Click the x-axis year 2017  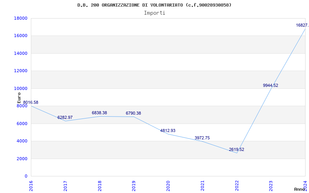click(x=65, y=186)
